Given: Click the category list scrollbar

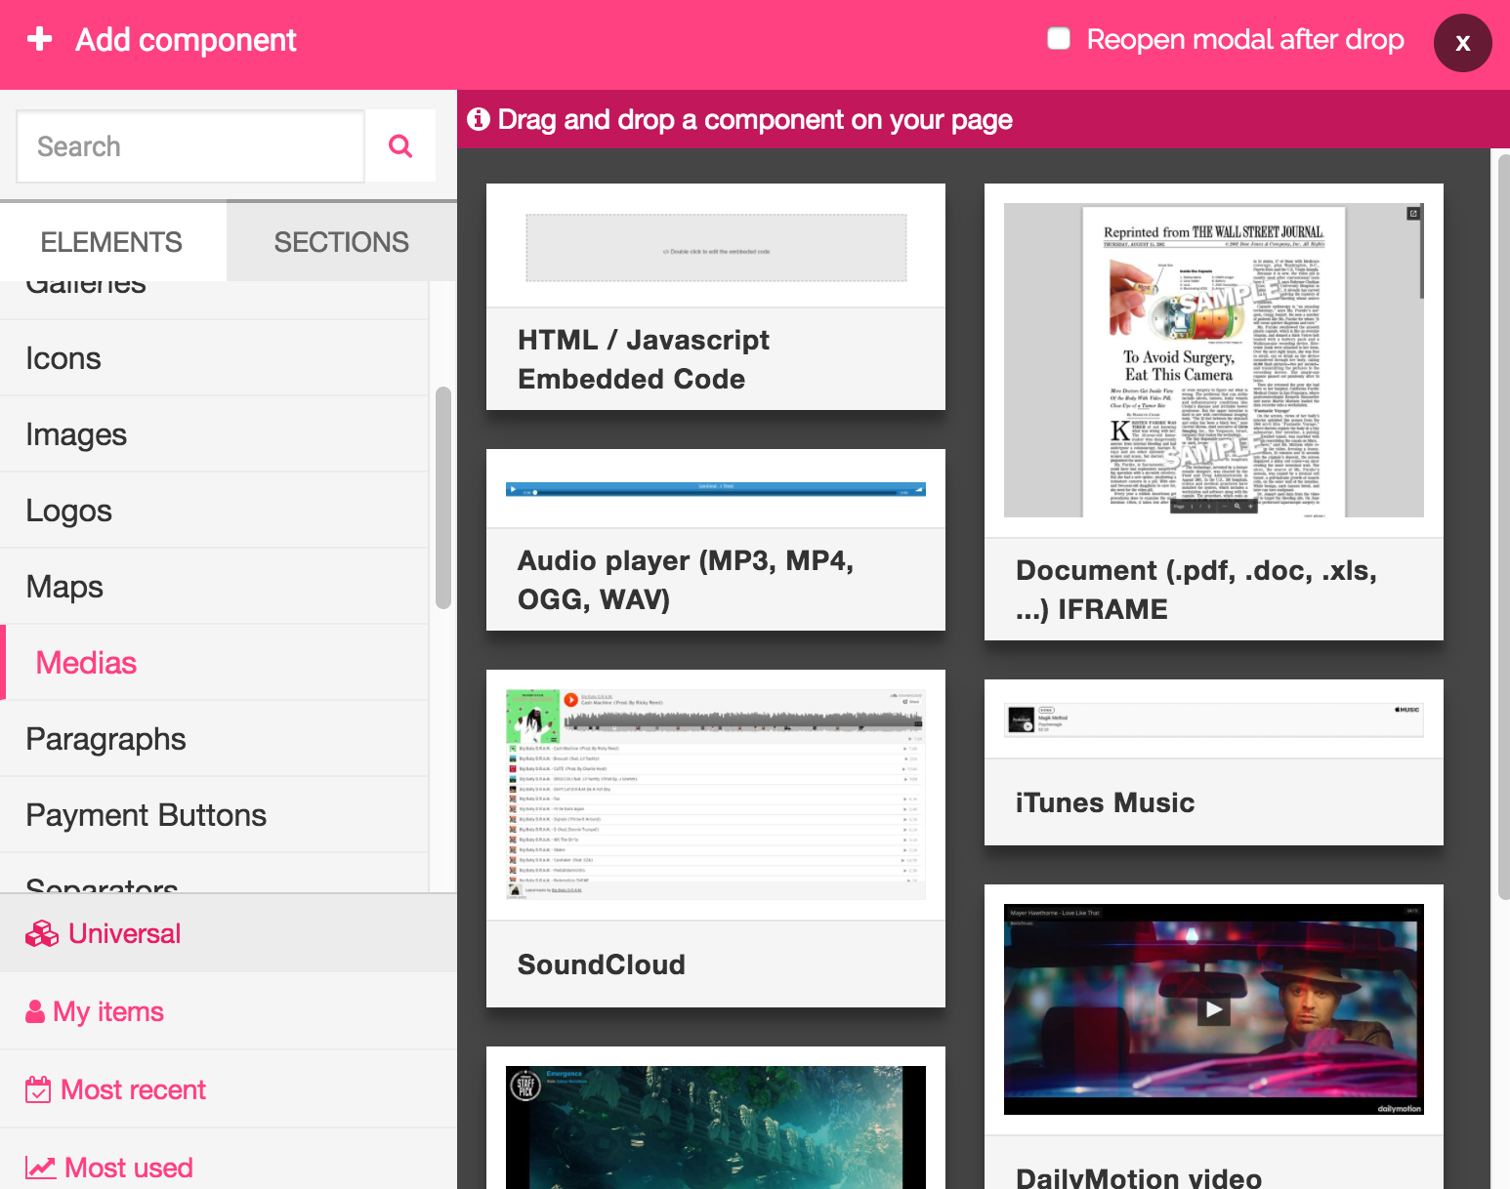Looking at the screenshot, I should point(443,498).
